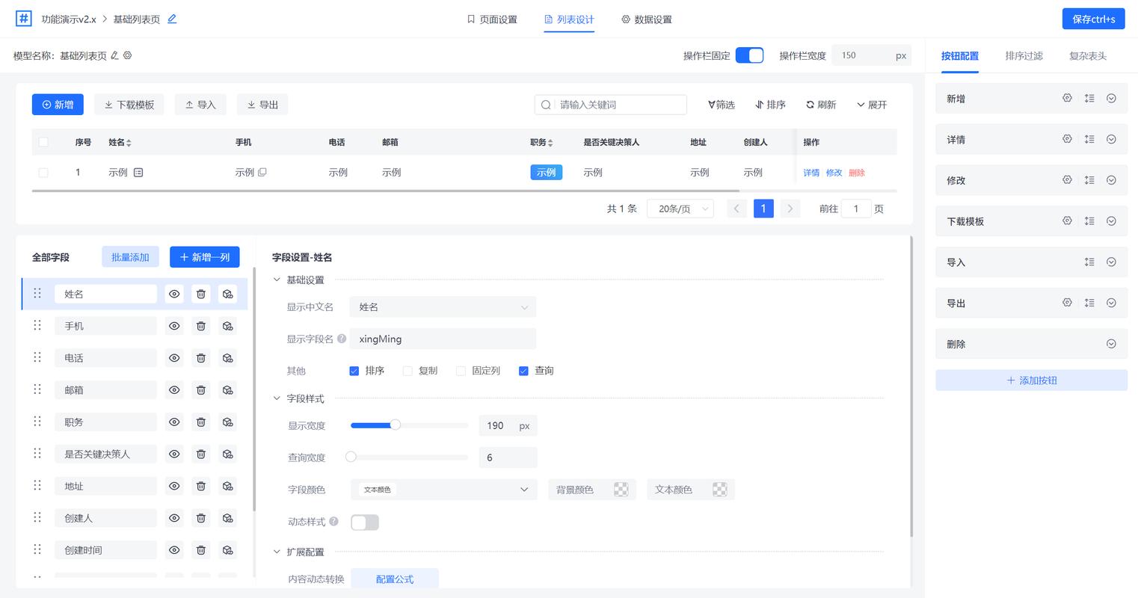Open the 20条/页 page size dropdown
The width and height of the screenshot is (1138, 598).
(680, 209)
